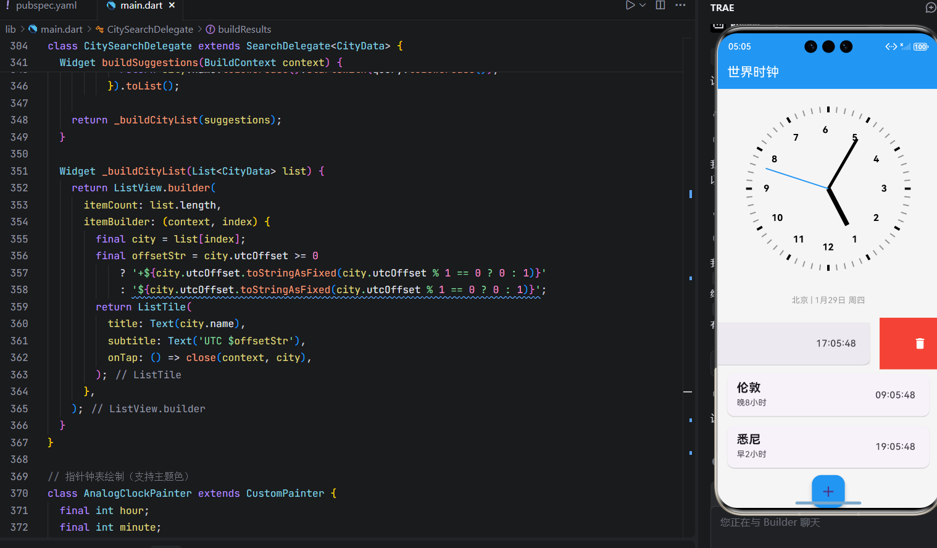Click TRAE panel title
This screenshot has height=548, width=937.
click(722, 7)
